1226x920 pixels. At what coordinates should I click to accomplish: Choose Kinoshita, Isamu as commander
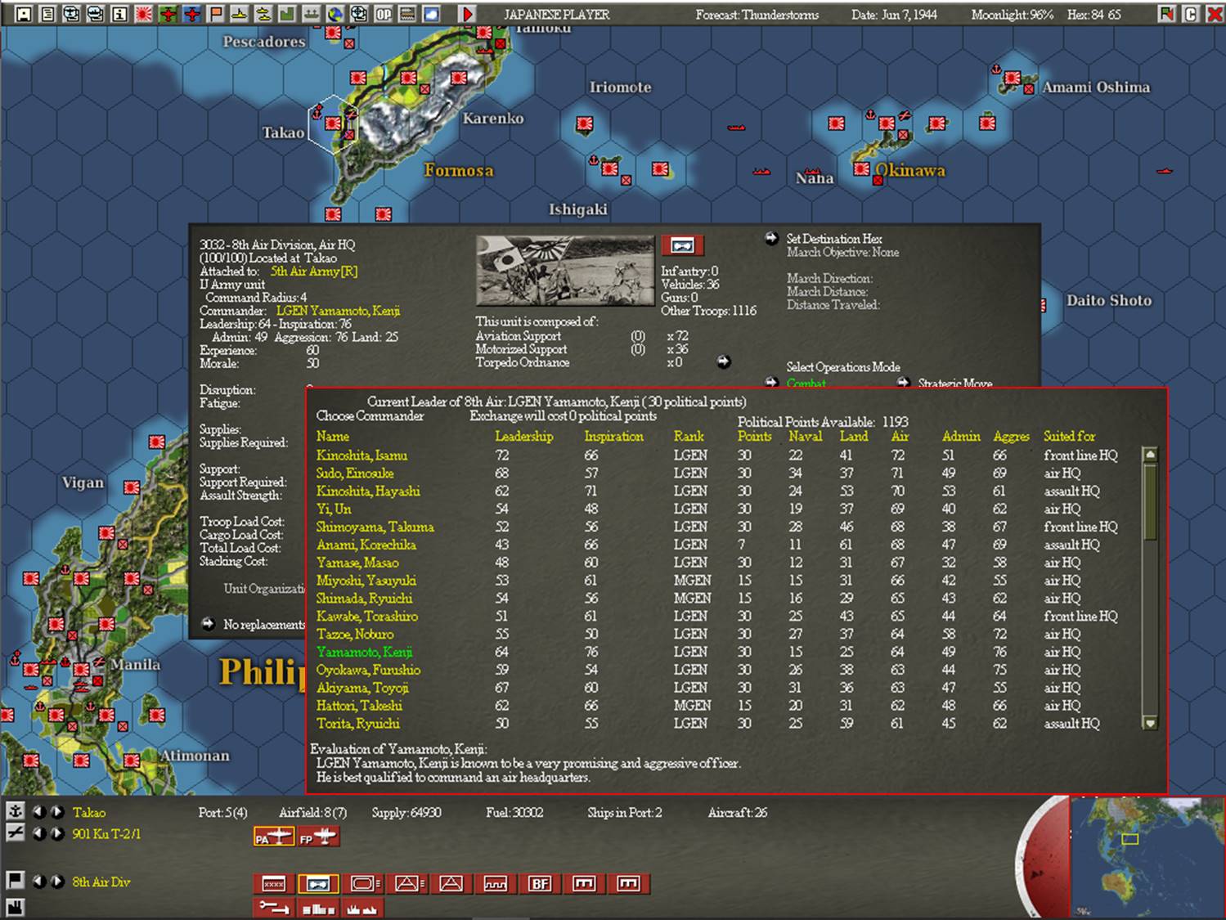362,456
